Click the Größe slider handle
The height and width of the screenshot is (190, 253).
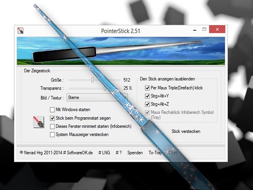click(x=93, y=80)
